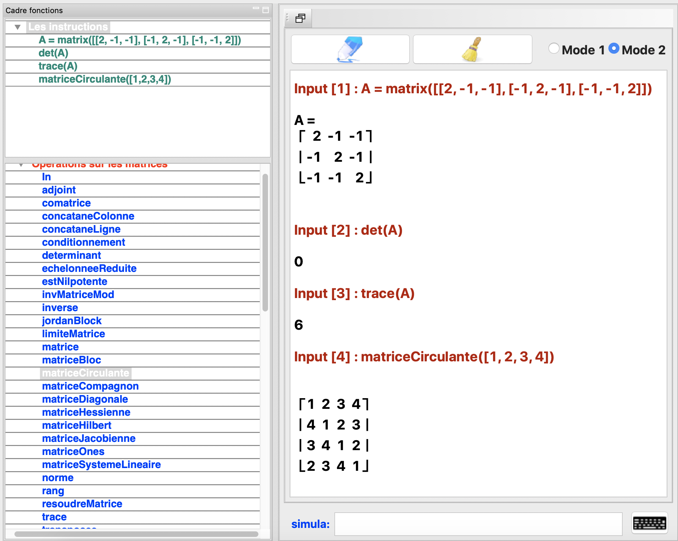Select matriceCirculante([1,2,3,4]) instruction entry
Image resolution: width=678 pixels, height=541 pixels.
pos(105,79)
